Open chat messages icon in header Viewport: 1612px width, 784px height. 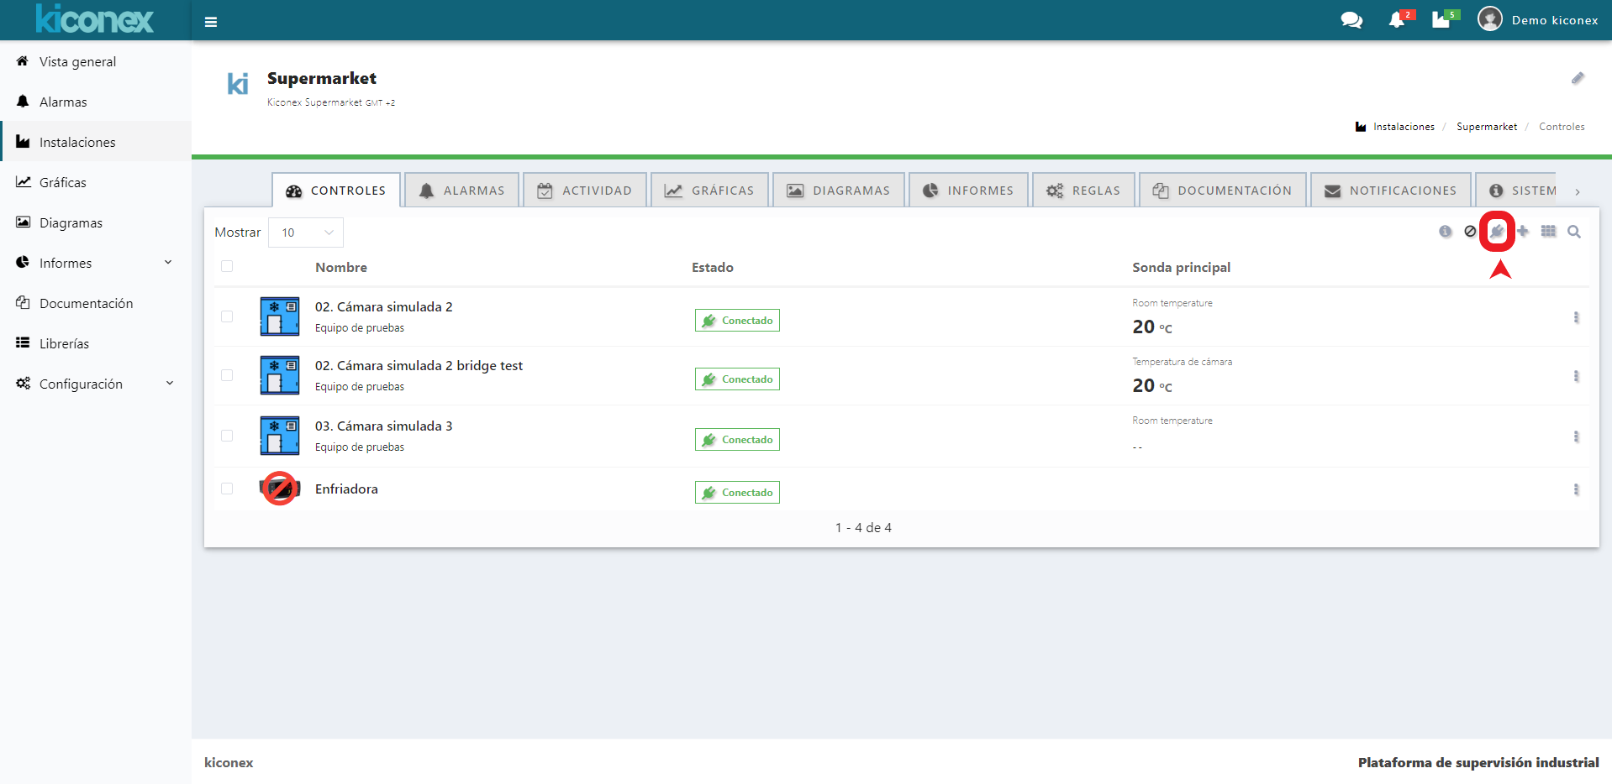pos(1351,20)
